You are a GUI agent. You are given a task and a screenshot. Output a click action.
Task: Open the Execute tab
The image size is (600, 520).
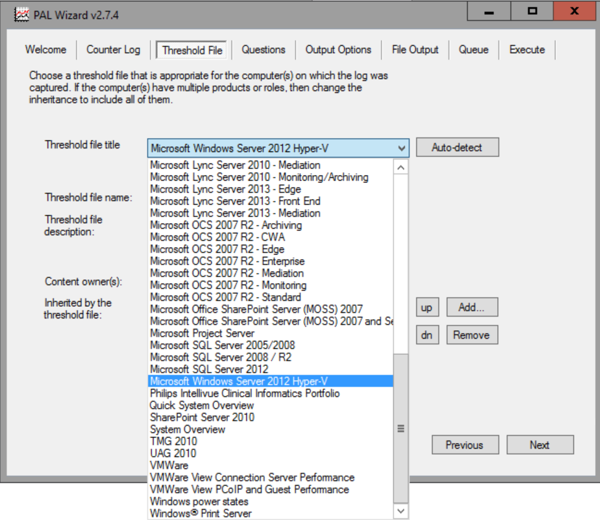[527, 50]
